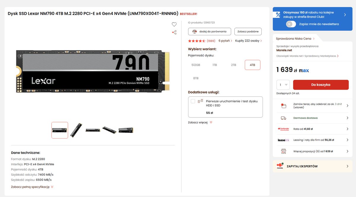The height and width of the screenshot is (197, 356).
Task: Select the fifth product thumbnail
Action: click(126, 130)
